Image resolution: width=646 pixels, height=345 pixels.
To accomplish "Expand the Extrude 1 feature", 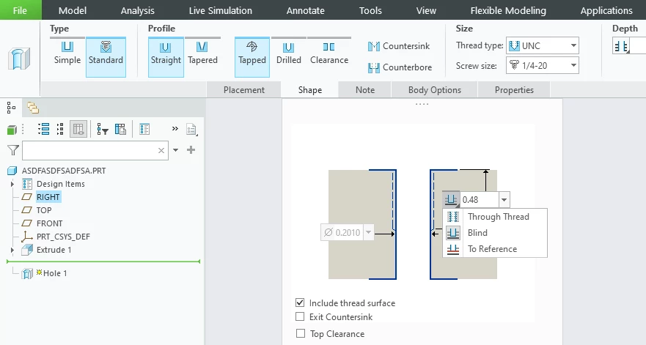I will (x=12, y=250).
